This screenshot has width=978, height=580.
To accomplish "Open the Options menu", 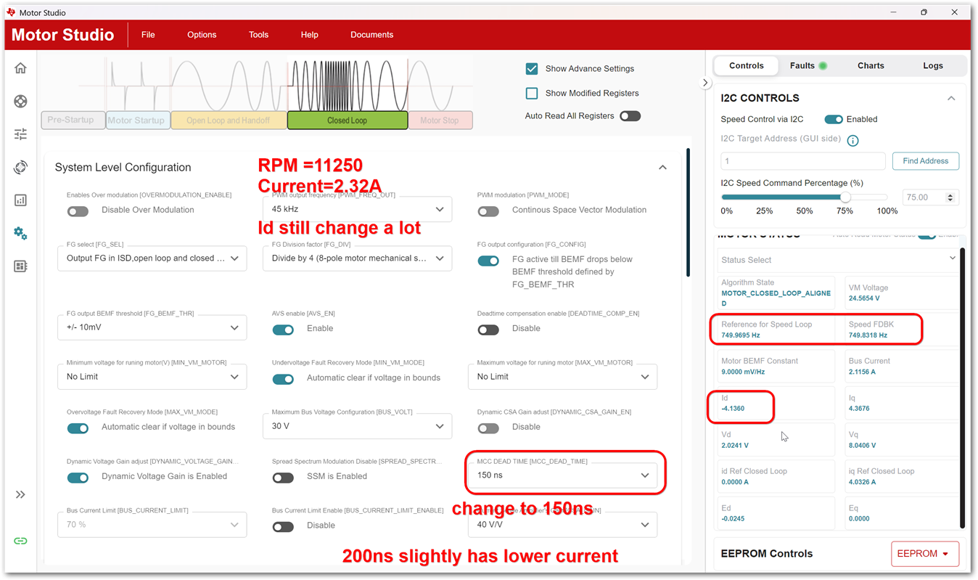I will (202, 35).
